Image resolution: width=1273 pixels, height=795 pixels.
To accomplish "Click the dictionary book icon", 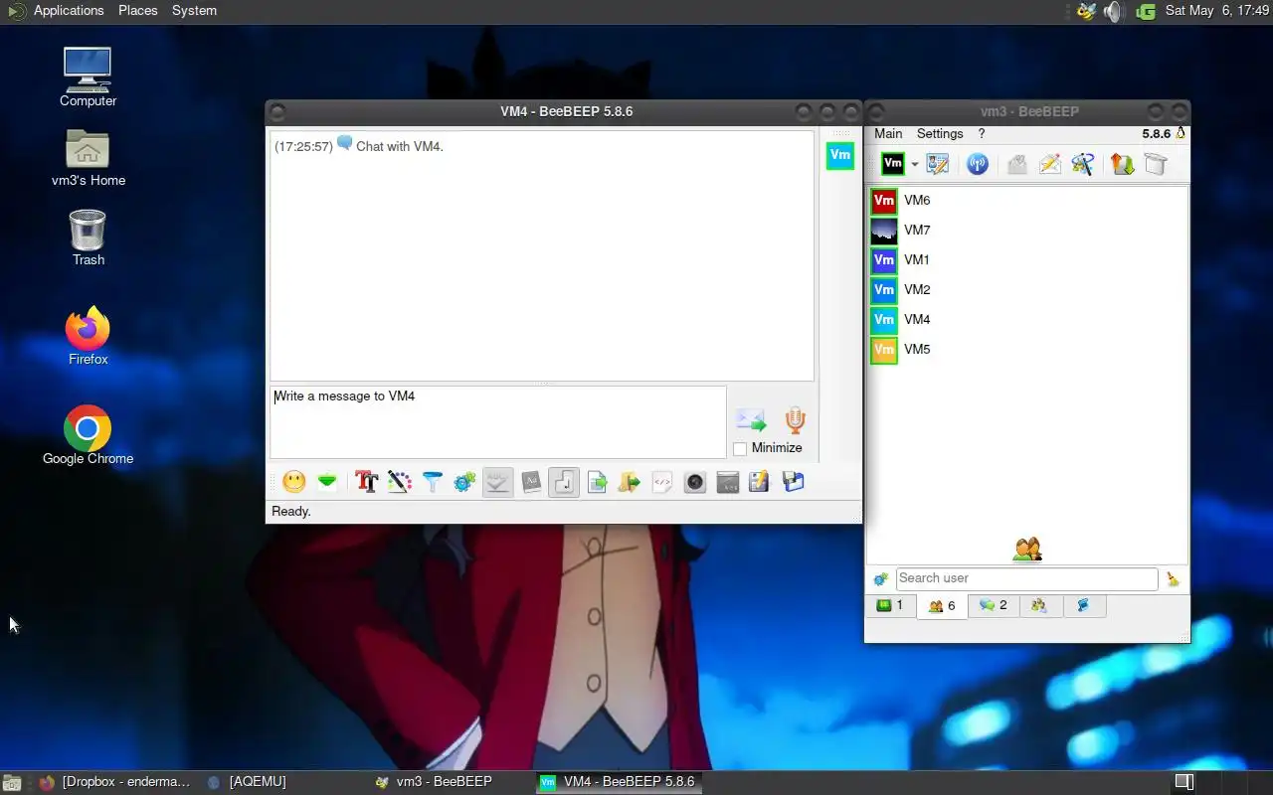I will [x=531, y=482].
